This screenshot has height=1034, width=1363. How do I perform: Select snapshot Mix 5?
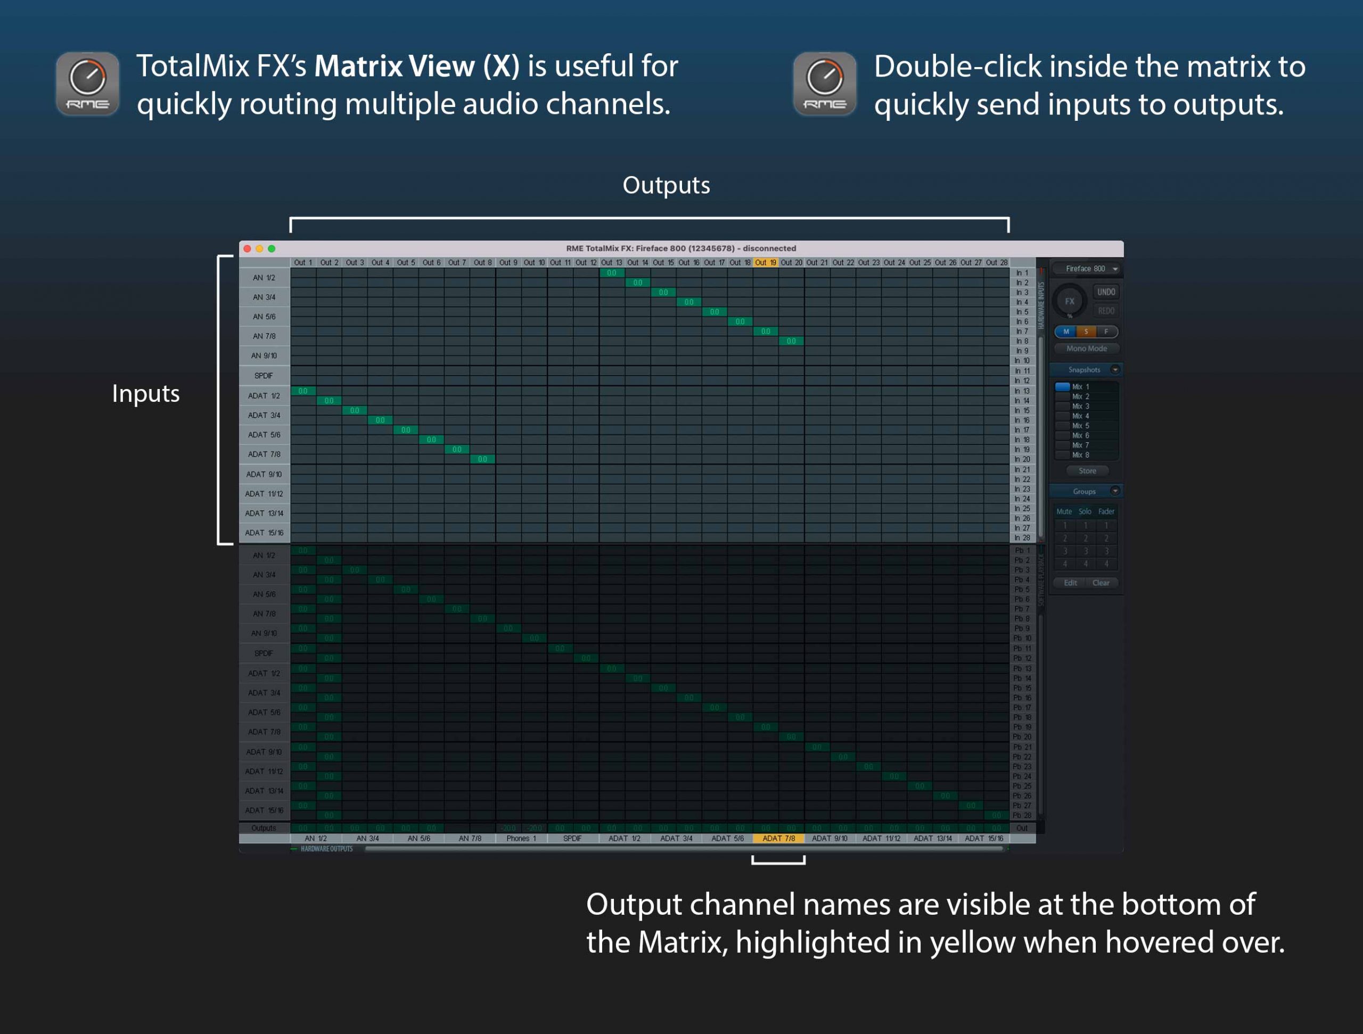[x=1086, y=426]
